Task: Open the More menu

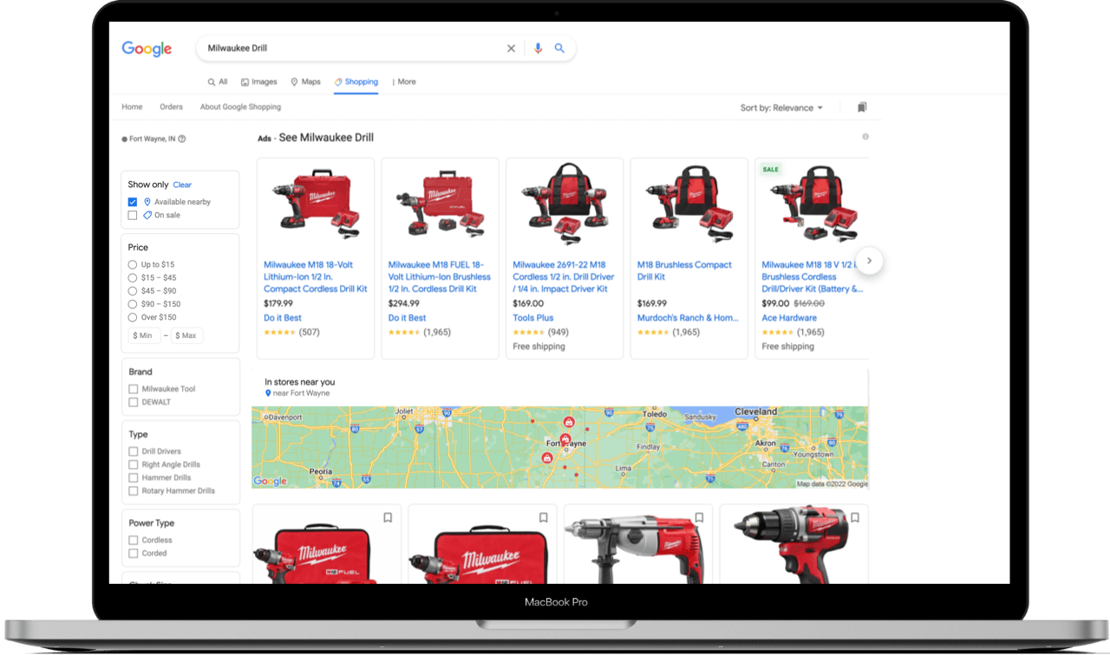Action: pyautogui.click(x=404, y=81)
